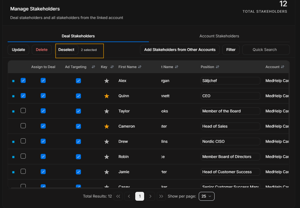Sort by First Name column
The width and height of the screenshot is (300, 208).
pyautogui.click(x=140, y=67)
